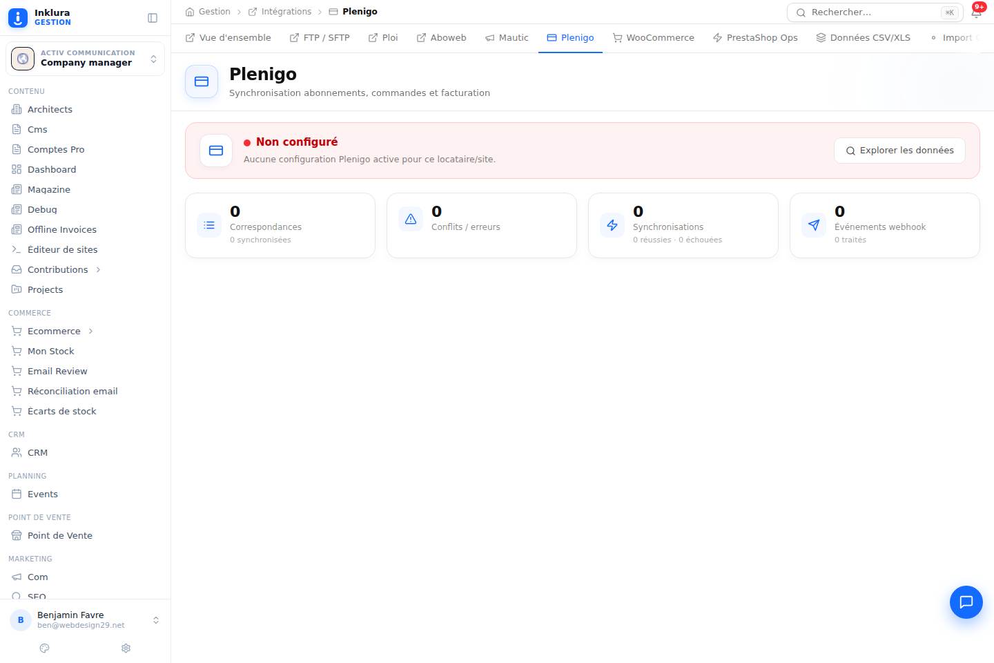Click the Conflits / erreurs label

pos(466,227)
